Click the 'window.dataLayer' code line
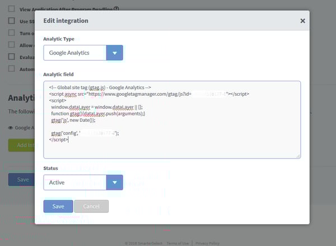The width and height of the screenshot is (336, 246). [x=97, y=107]
